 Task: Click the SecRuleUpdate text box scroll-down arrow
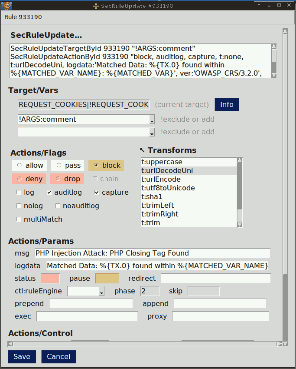274,75
